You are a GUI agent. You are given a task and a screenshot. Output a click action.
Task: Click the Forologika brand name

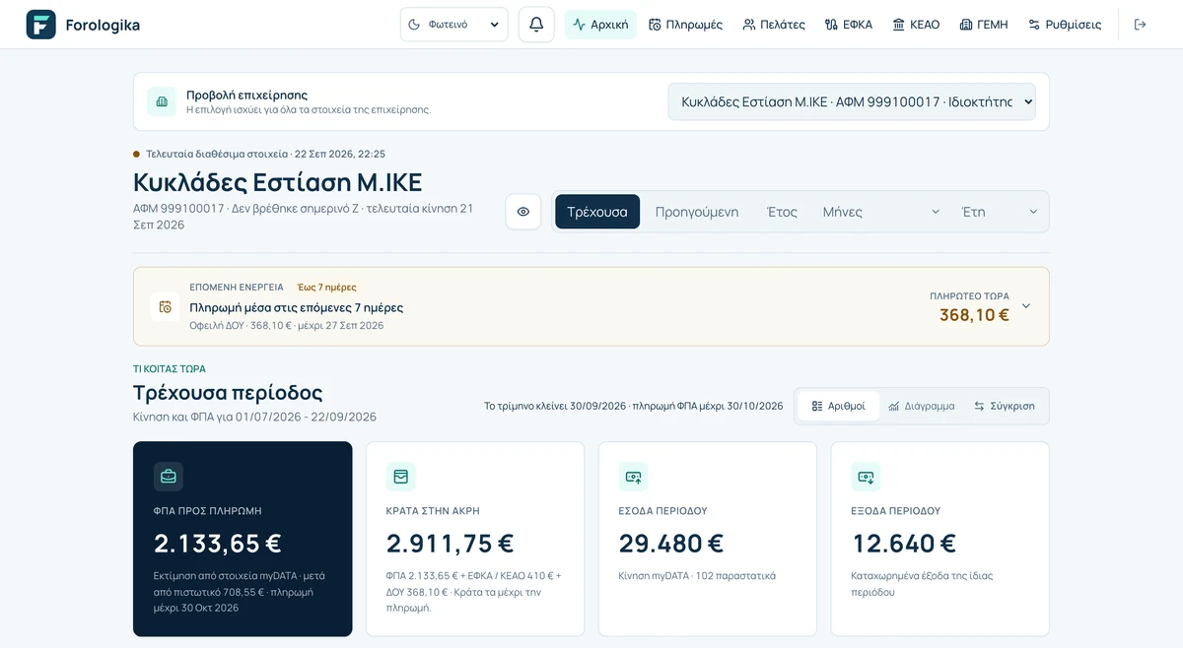[103, 25]
